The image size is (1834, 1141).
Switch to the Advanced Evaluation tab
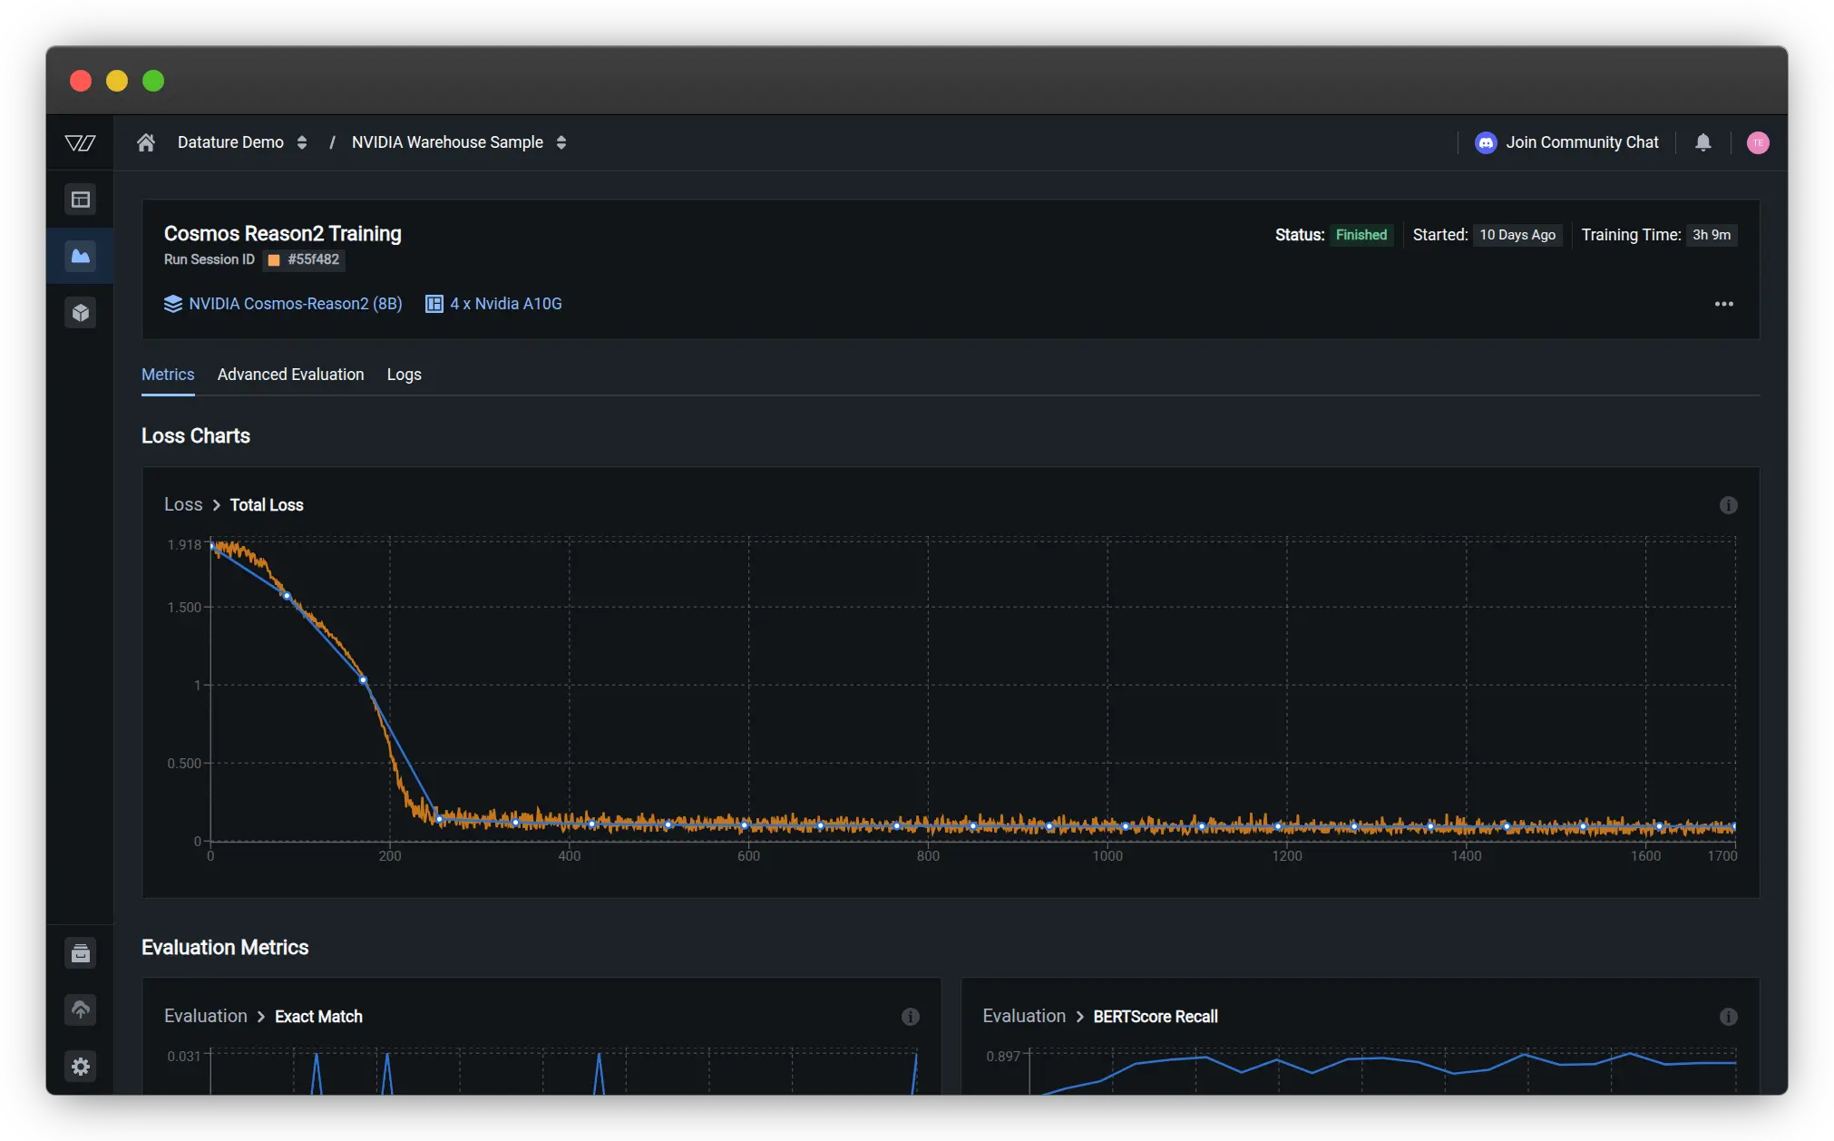pos(290,375)
